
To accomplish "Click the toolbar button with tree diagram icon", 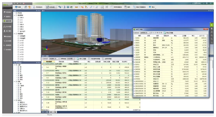I will click(x=139, y=7).
